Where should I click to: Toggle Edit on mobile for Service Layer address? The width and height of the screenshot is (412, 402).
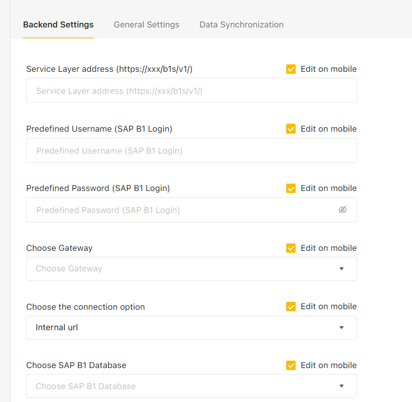[x=291, y=69]
